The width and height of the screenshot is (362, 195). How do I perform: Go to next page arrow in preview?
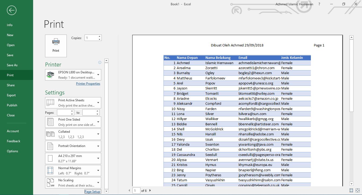(x=150, y=191)
